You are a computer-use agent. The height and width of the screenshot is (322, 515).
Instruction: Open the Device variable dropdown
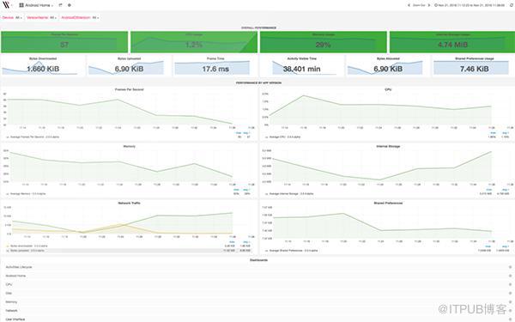19,17
